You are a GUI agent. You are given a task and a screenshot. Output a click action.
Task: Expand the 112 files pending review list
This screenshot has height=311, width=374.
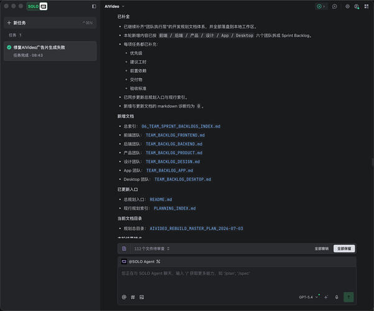click(x=152, y=249)
